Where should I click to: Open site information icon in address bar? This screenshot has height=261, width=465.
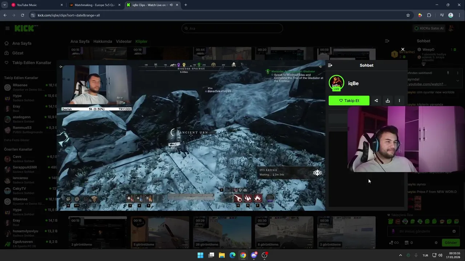[33, 15]
